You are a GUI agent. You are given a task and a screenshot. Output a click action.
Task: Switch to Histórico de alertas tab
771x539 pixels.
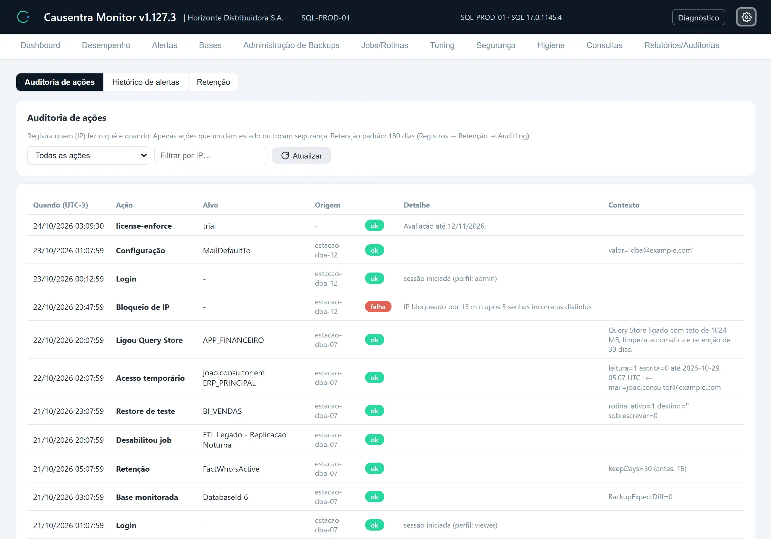pyautogui.click(x=146, y=82)
